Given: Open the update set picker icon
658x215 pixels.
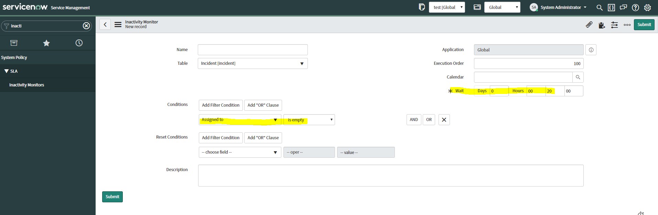Looking at the screenshot, I should coord(422,7).
